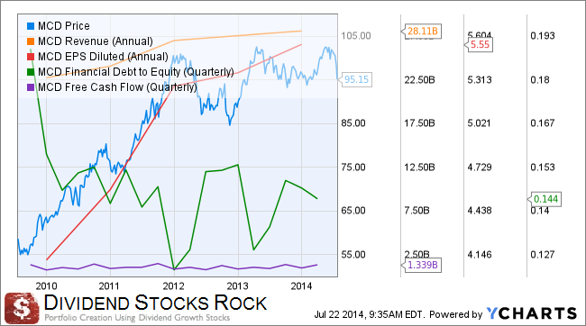
Task: Click the 1.339B free cash flow tag
Action: click(x=422, y=265)
